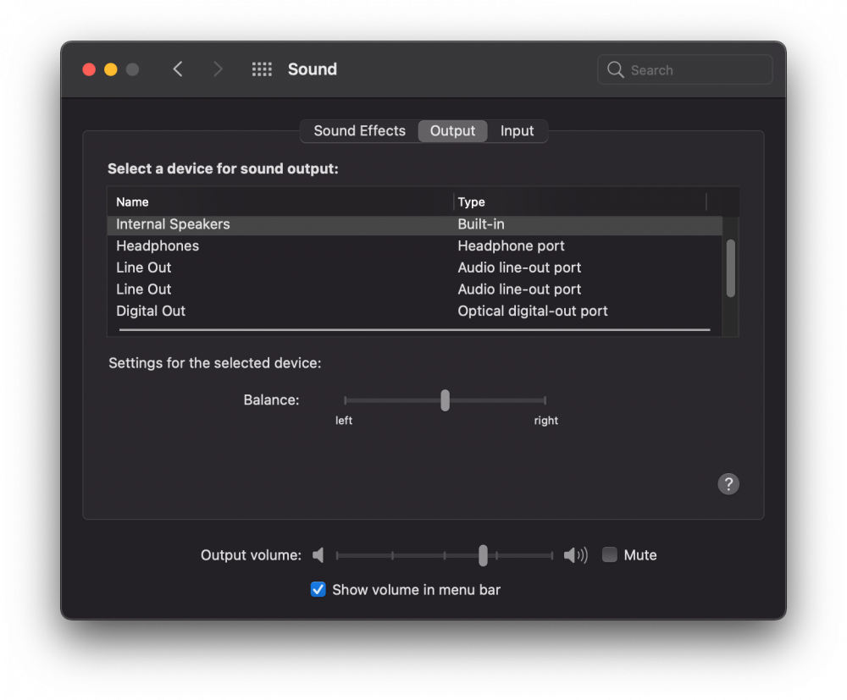The width and height of the screenshot is (847, 700).
Task: Enable the Mute checkbox
Action: point(609,554)
